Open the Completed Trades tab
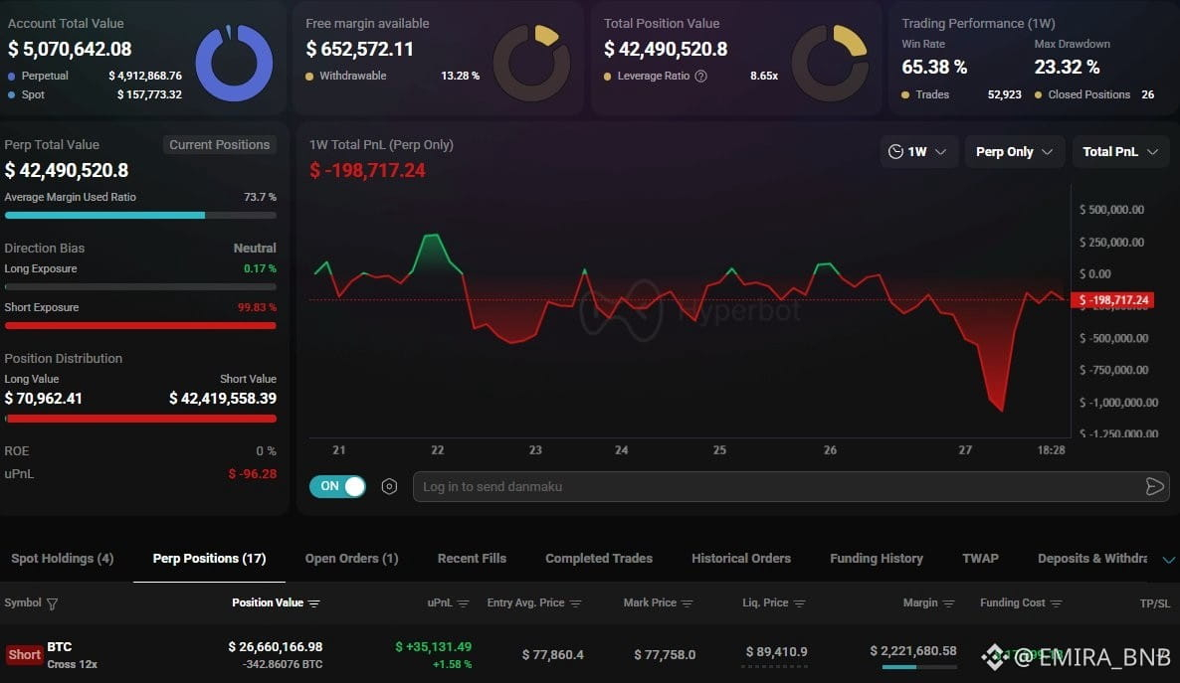 [599, 558]
